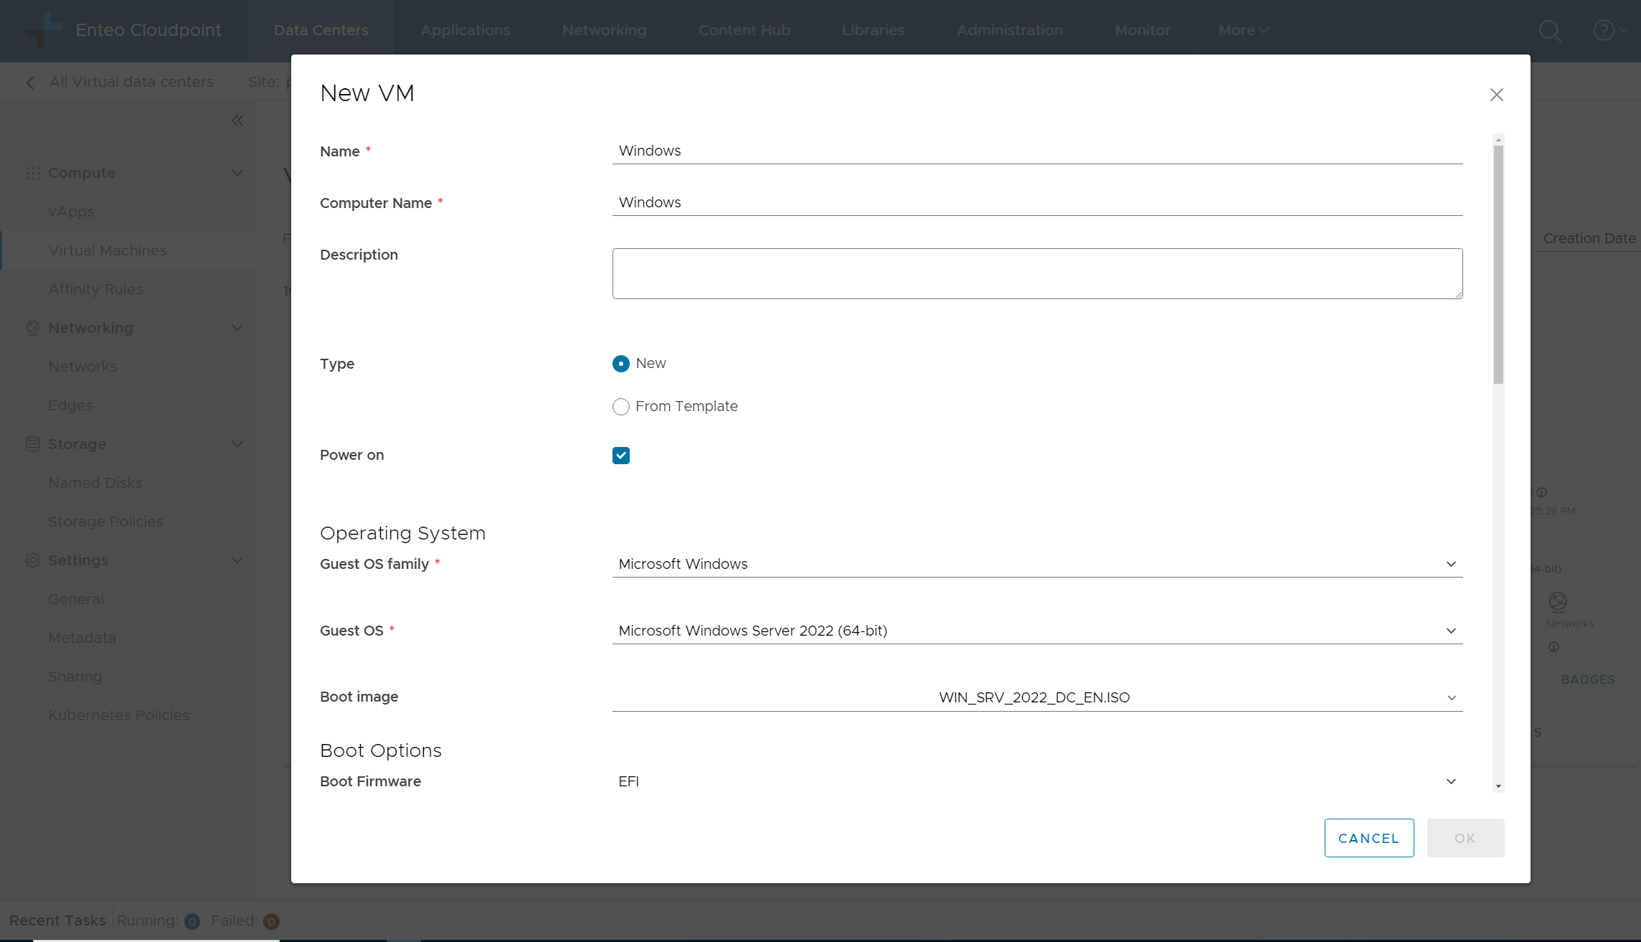The image size is (1641, 942).
Task: Uncheck the Power on checkbox
Action: (621, 456)
